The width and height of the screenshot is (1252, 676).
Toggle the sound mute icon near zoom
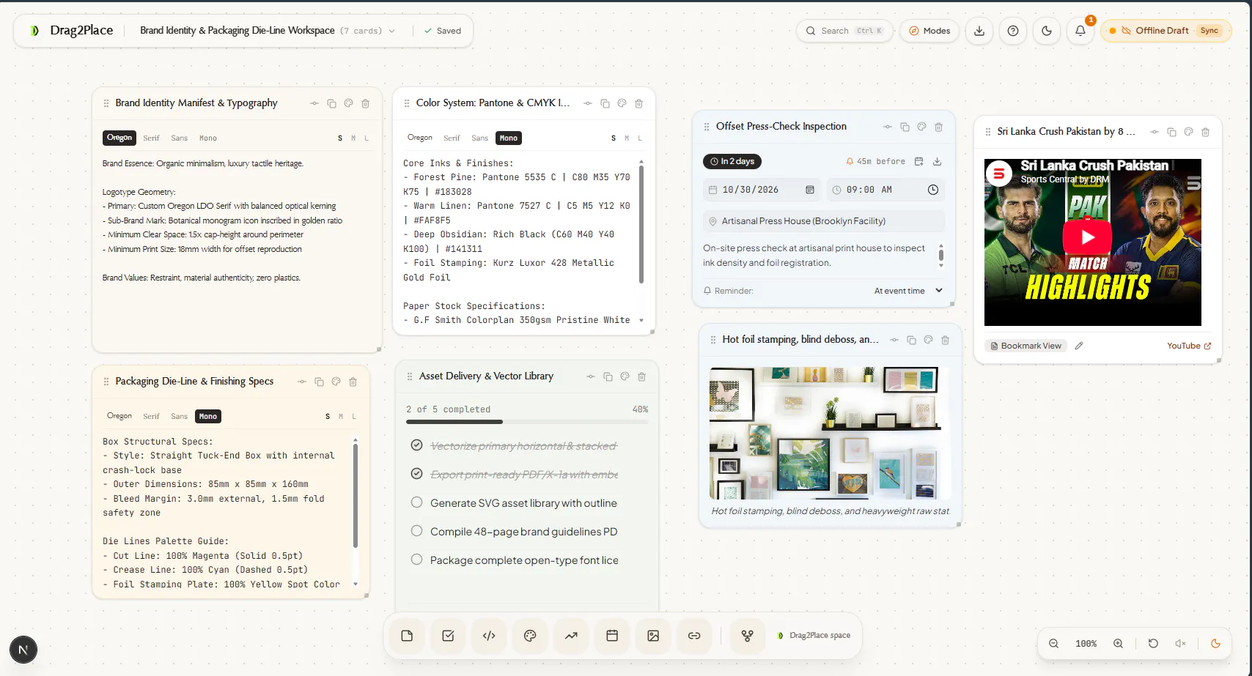point(1180,644)
